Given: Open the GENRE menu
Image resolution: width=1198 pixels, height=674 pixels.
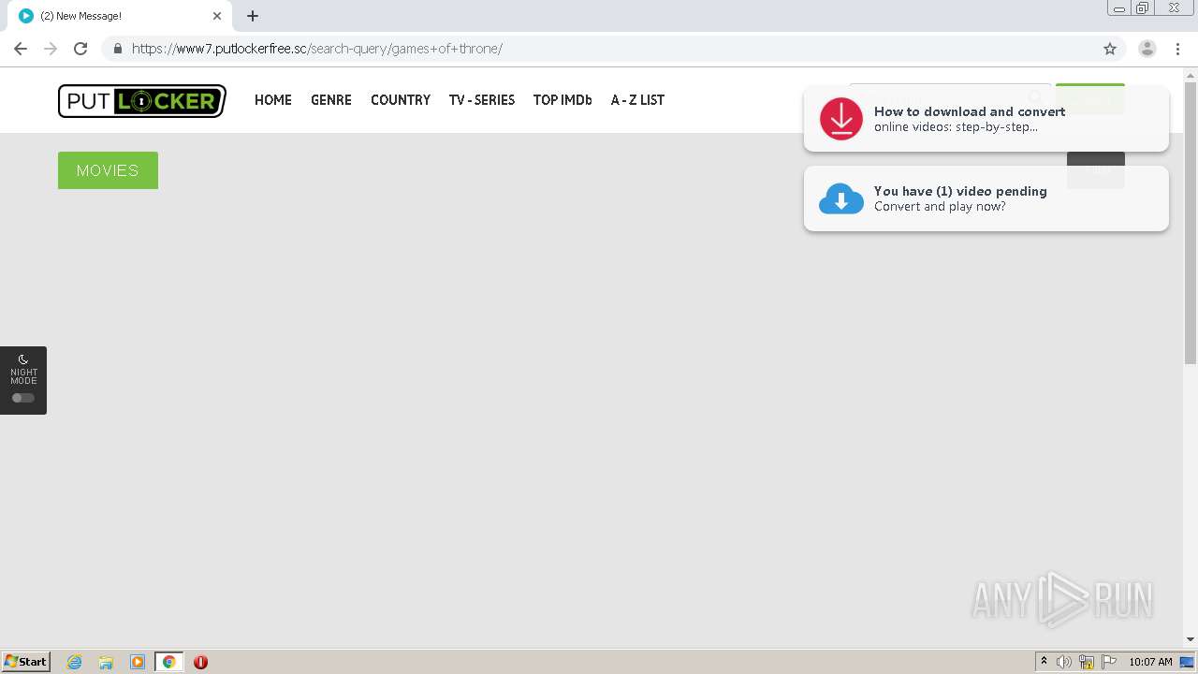Looking at the screenshot, I should (331, 100).
